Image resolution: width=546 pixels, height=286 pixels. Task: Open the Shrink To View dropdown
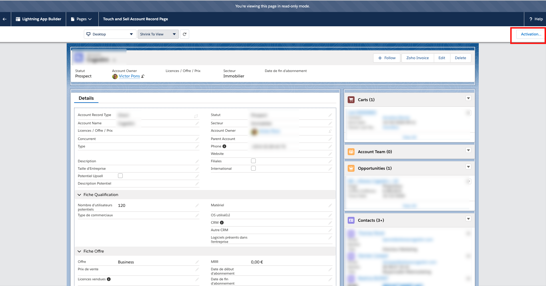click(x=158, y=34)
